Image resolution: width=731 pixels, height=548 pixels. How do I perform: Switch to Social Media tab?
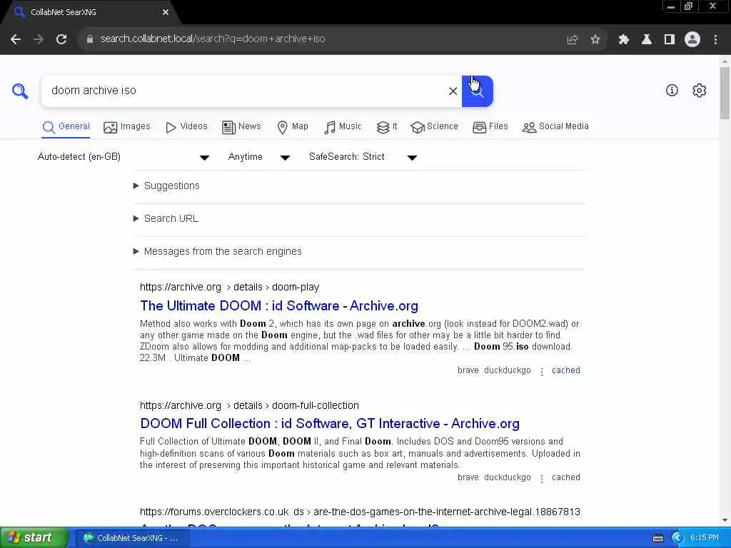coord(555,127)
